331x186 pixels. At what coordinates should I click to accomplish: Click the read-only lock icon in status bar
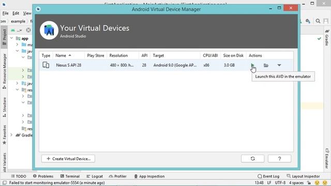[x=309, y=182]
